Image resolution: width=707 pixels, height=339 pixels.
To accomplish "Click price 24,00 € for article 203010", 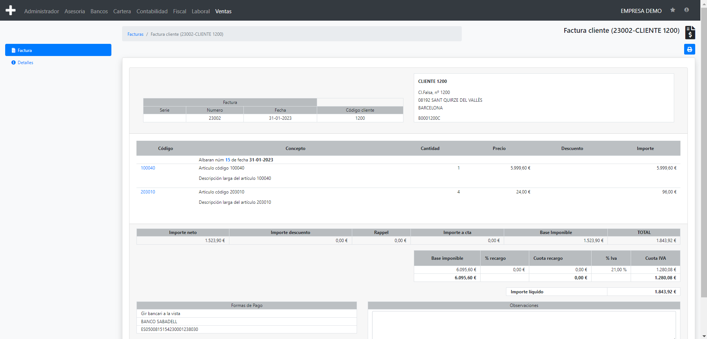I will 523,192.
